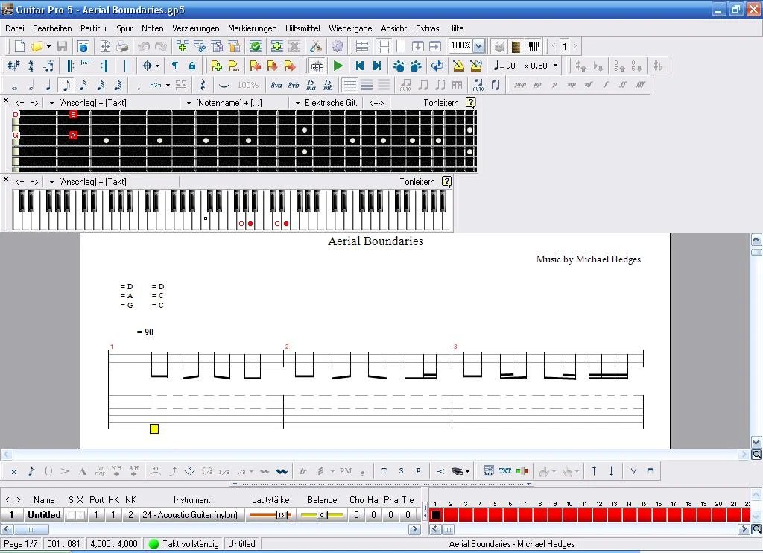
Task: Toggle solo checkbox for Untitled track
Action: (71, 515)
